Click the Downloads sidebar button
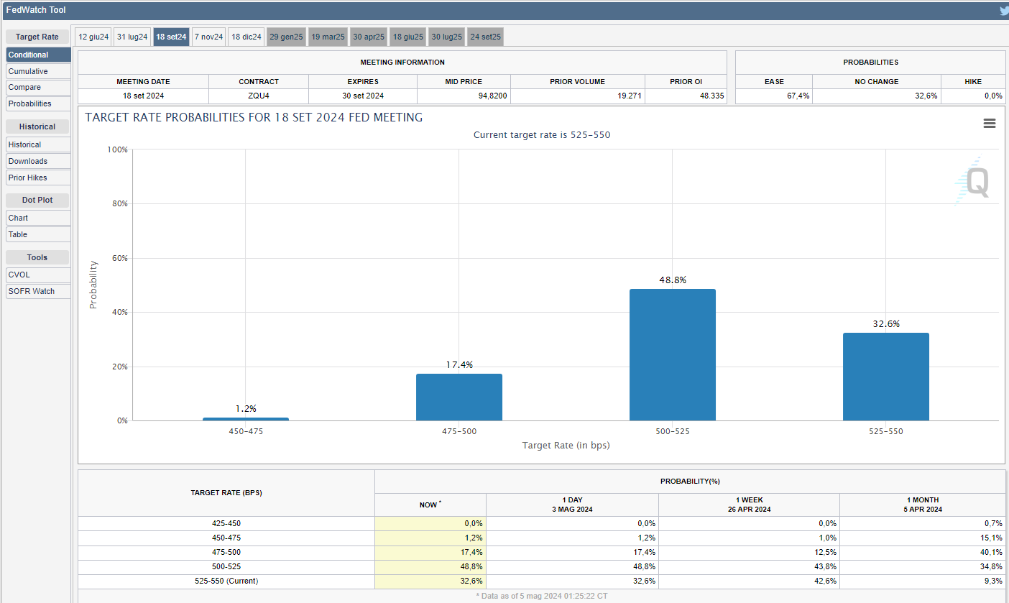Viewport: 1009px width, 603px height. [38, 161]
